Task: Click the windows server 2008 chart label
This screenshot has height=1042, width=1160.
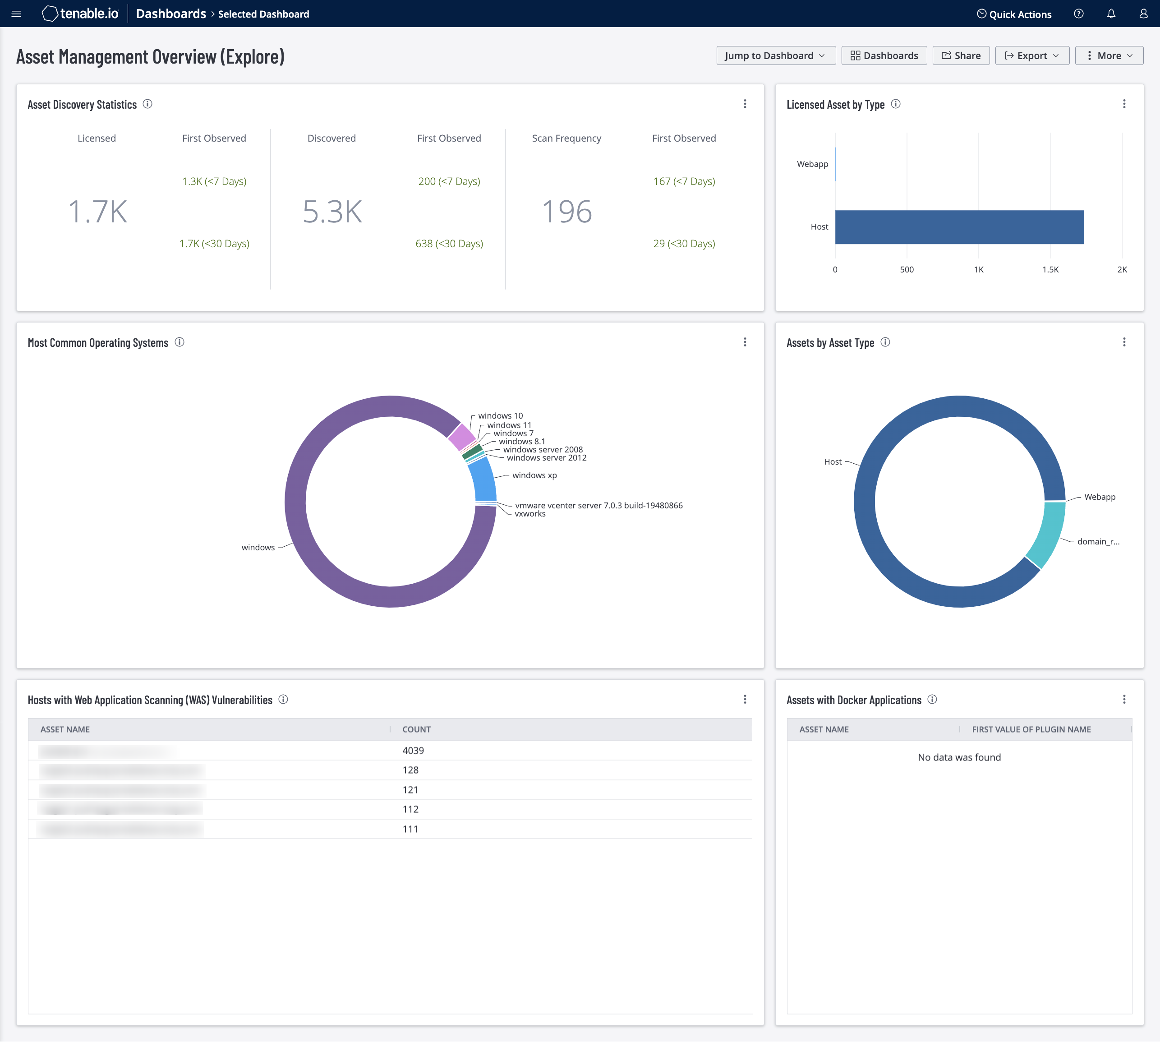Action: point(543,449)
